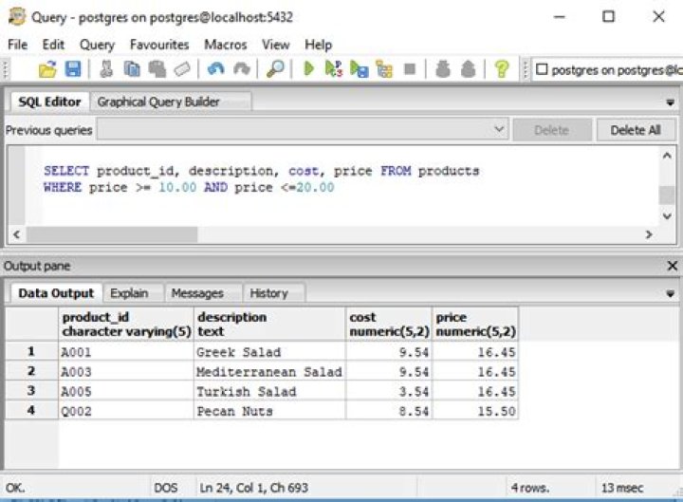
Task: Click the Clear edit window eraser icon
Action: (182, 69)
